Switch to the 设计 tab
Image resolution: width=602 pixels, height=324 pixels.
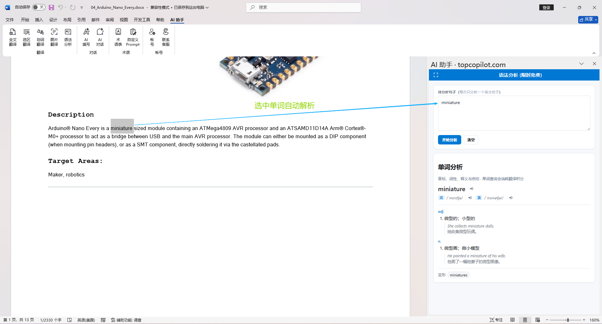point(53,20)
